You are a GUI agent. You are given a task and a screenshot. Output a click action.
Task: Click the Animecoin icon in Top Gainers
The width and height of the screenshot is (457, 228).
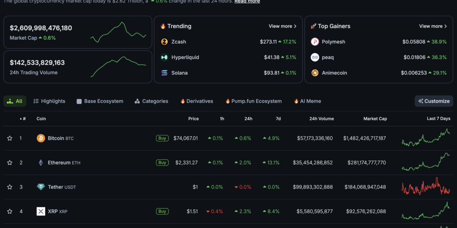click(315, 73)
